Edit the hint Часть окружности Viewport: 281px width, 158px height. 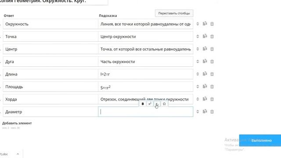pyautogui.click(x=145, y=61)
